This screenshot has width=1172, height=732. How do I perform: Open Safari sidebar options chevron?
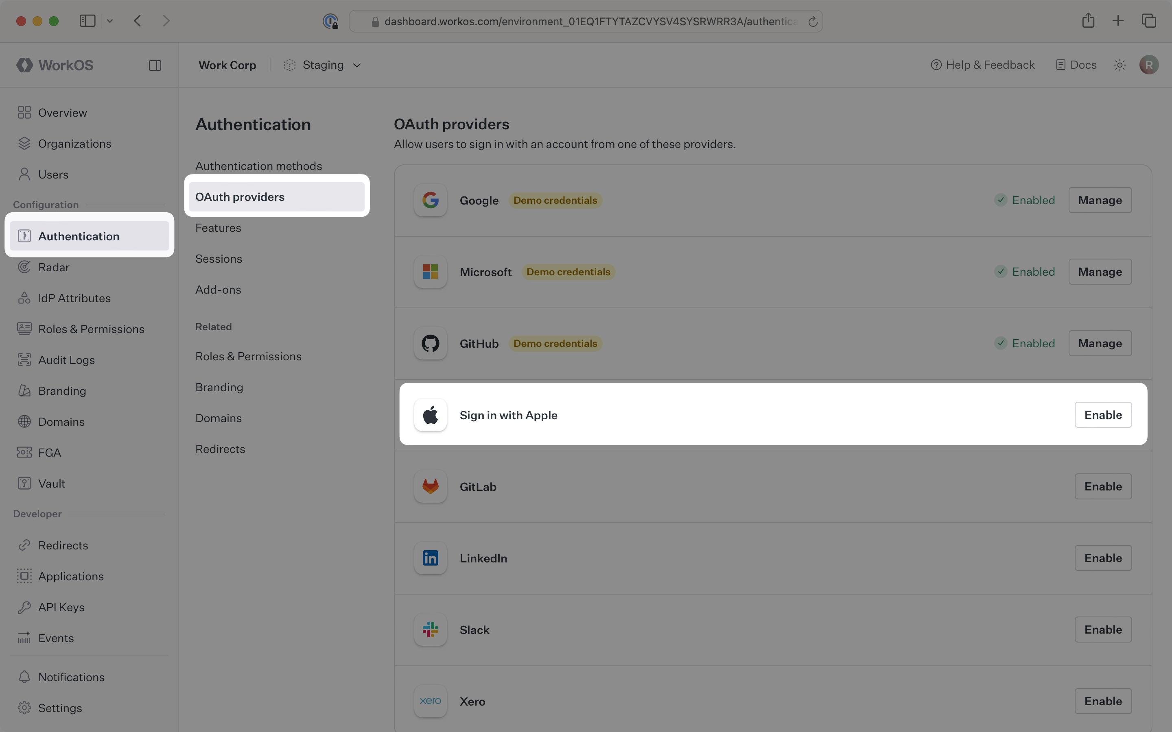110,21
